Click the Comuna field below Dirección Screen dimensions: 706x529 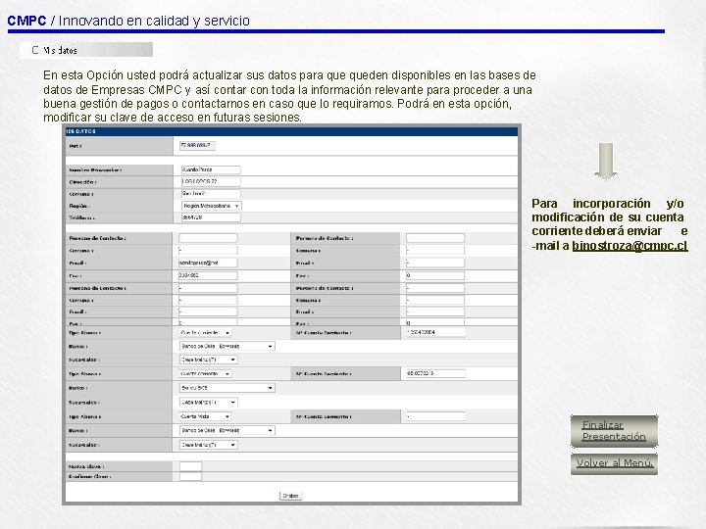tap(211, 193)
